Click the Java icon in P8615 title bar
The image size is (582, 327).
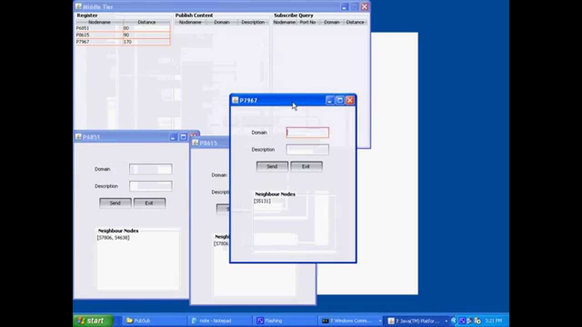[x=196, y=143]
